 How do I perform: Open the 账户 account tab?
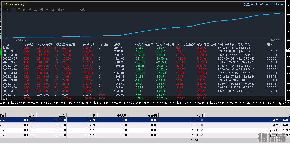coord(61,10)
